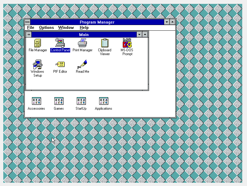Open the Main window control menu box
The width and height of the screenshot is (247, 186).
point(29,35)
